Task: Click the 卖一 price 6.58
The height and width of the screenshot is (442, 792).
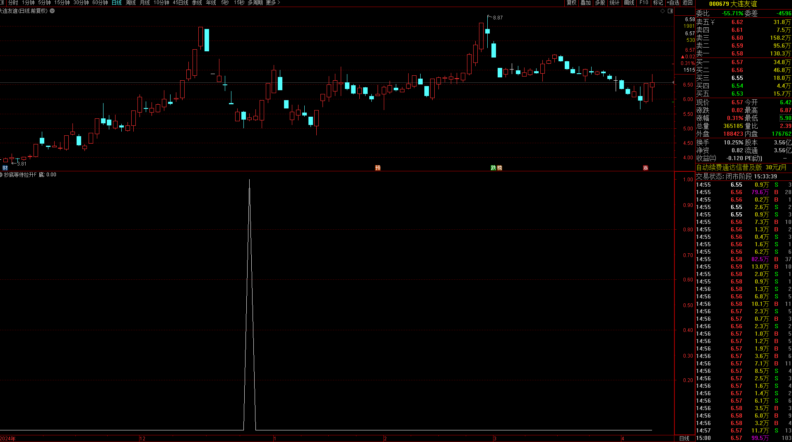Action: (737, 53)
